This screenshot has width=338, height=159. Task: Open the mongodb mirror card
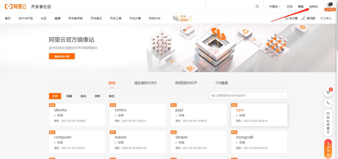pyautogui.click(x=259, y=142)
